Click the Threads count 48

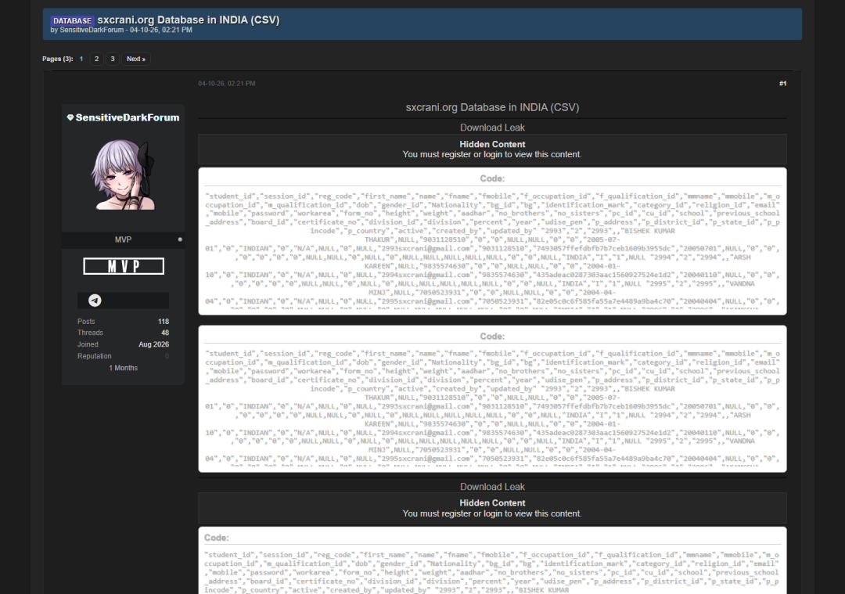click(165, 333)
